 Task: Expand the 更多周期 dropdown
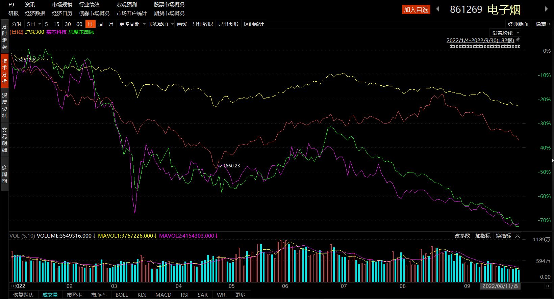[x=132, y=24]
